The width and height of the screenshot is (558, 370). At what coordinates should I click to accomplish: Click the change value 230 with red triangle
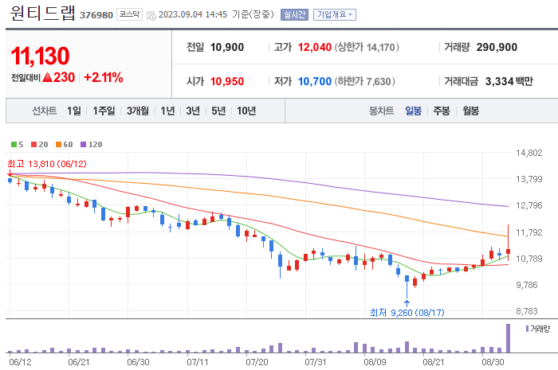click(59, 77)
